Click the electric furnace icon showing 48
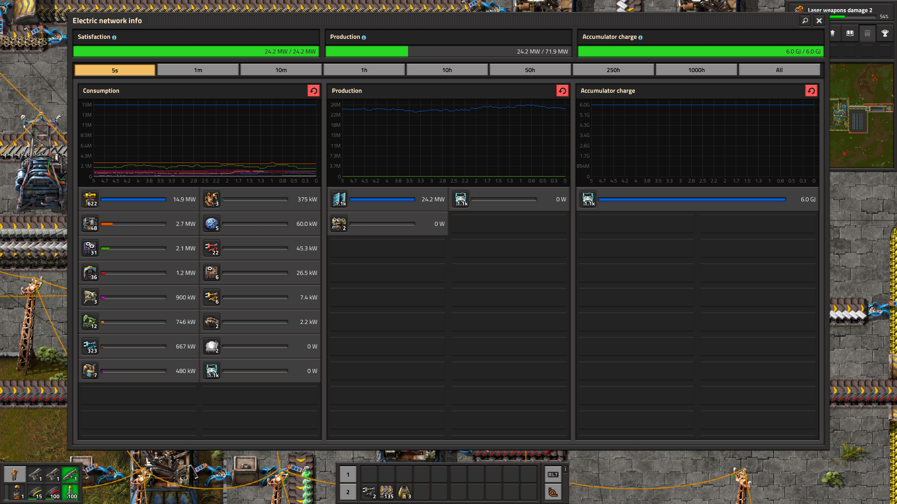The height and width of the screenshot is (504, 897). [x=90, y=224]
